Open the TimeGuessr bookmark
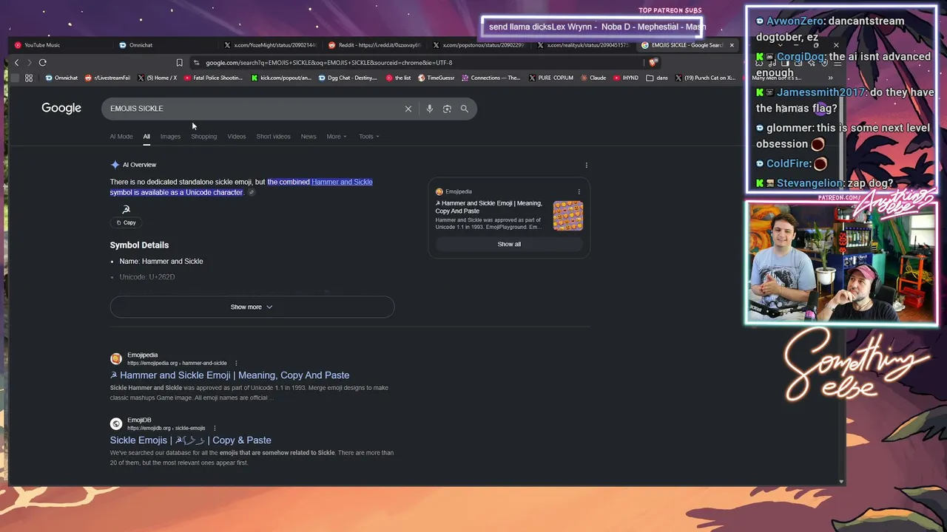 [x=436, y=78]
